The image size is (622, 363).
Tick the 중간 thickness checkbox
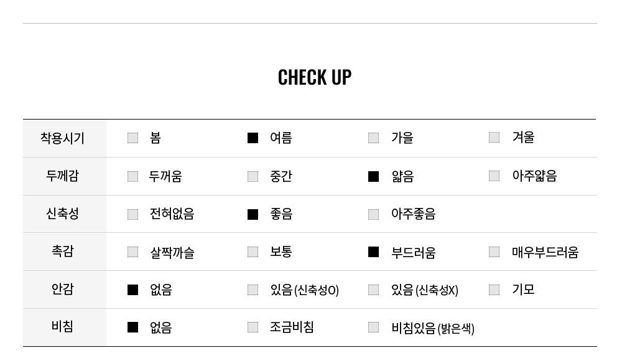coord(253,176)
